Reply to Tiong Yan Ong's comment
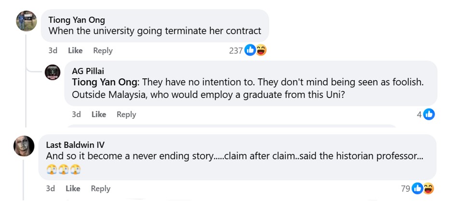Image resolution: width=449 pixels, height=212 pixels. (102, 50)
